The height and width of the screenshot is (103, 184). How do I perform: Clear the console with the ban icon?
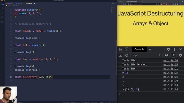(x=126, y=55)
